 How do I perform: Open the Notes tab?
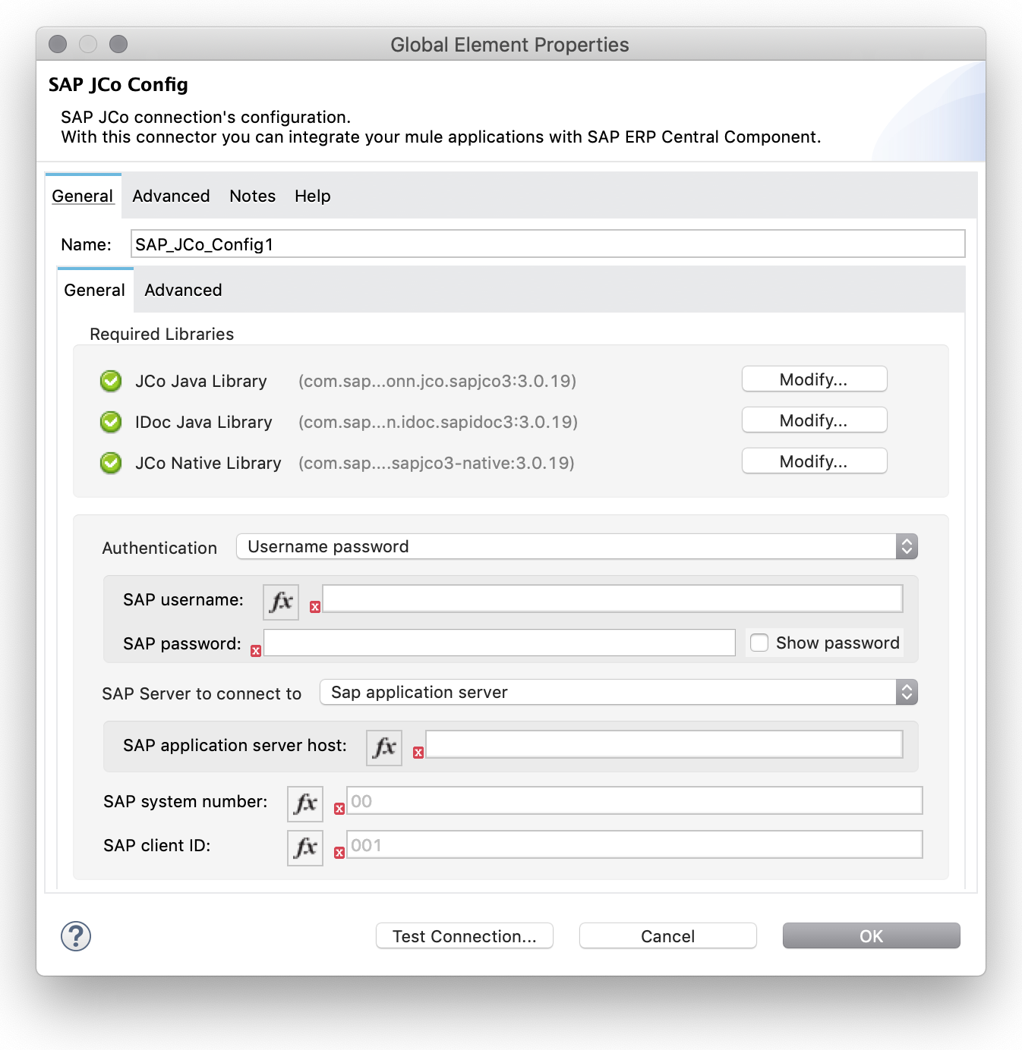click(252, 196)
